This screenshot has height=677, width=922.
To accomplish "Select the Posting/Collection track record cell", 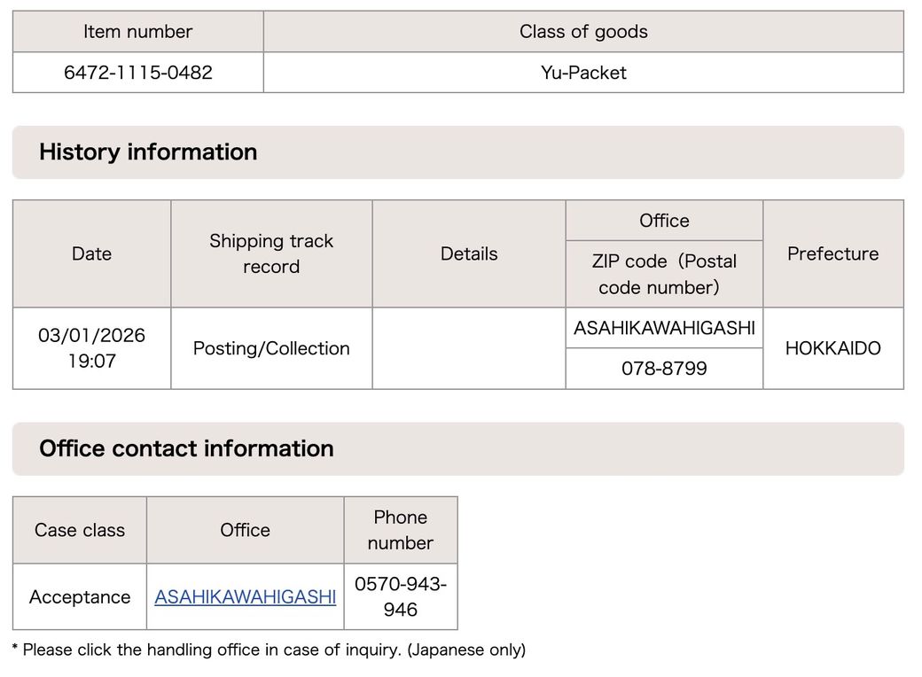I will tap(271, 348).
